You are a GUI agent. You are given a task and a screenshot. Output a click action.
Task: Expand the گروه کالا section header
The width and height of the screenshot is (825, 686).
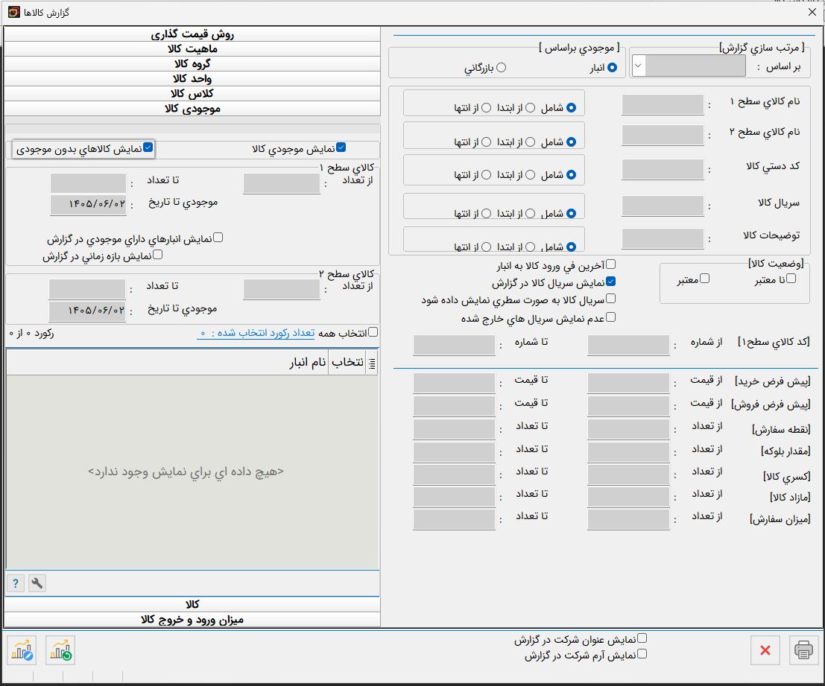[192, 63]
